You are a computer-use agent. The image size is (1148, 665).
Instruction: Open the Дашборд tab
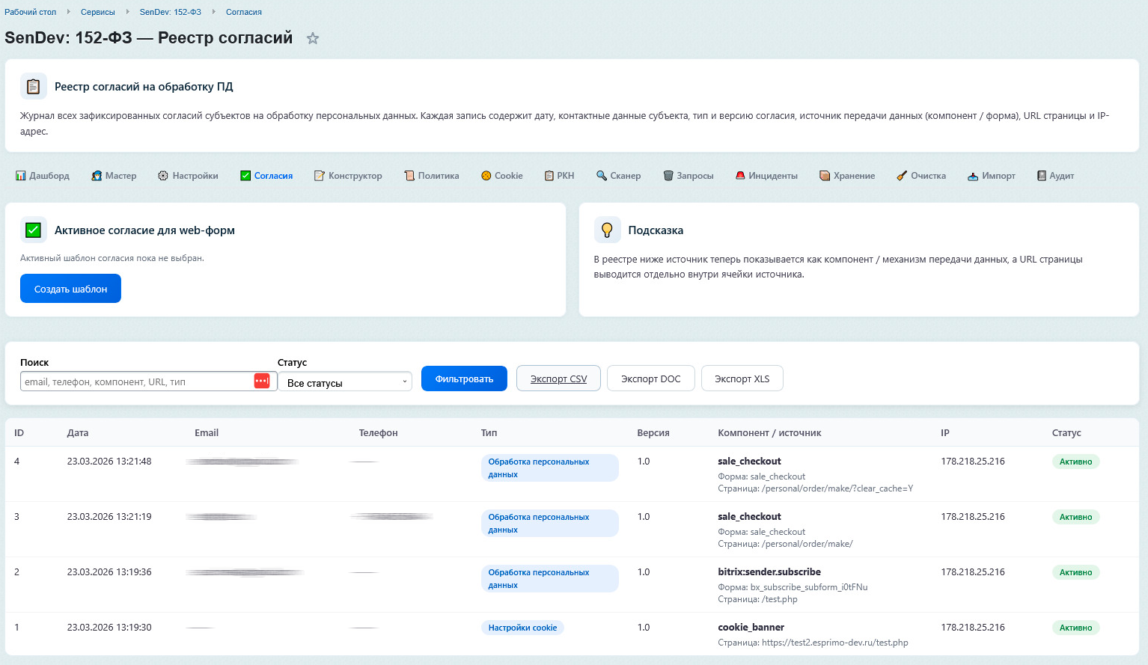(43, 176)
